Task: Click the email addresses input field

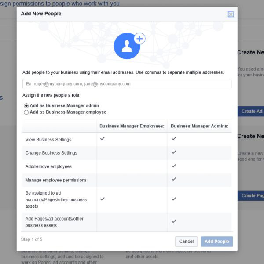Action: pos(127,84)
